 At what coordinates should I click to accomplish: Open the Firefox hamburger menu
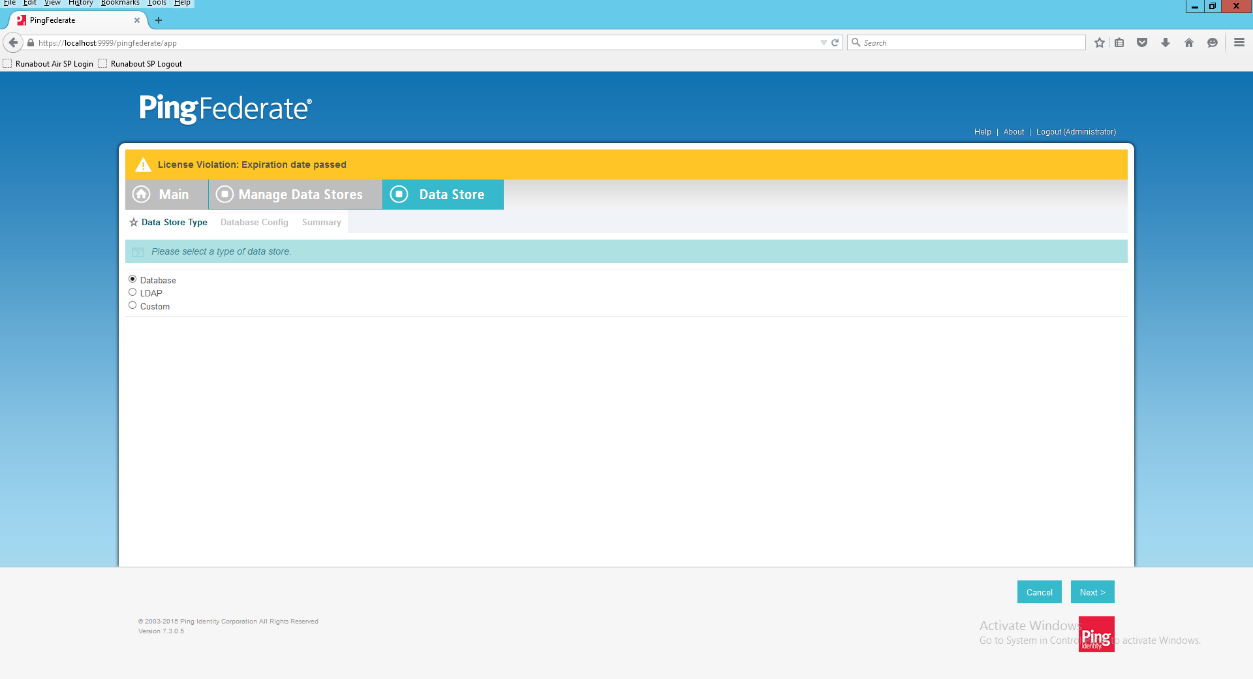coord(1239,42)
